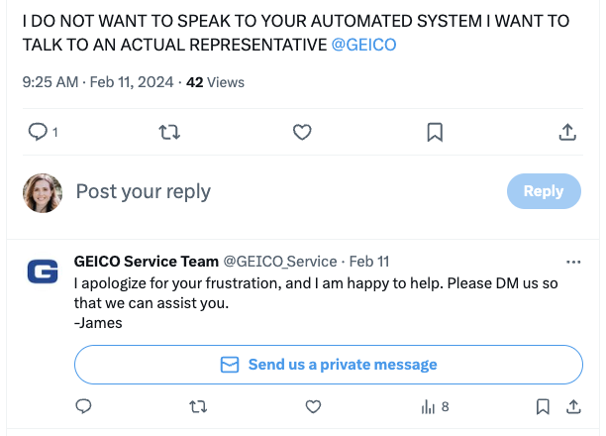This screenshot has width=606, height=436.
Task: Open the GEICO Service Team profile name
Action: pyautogui.click(x=147, y=262)
